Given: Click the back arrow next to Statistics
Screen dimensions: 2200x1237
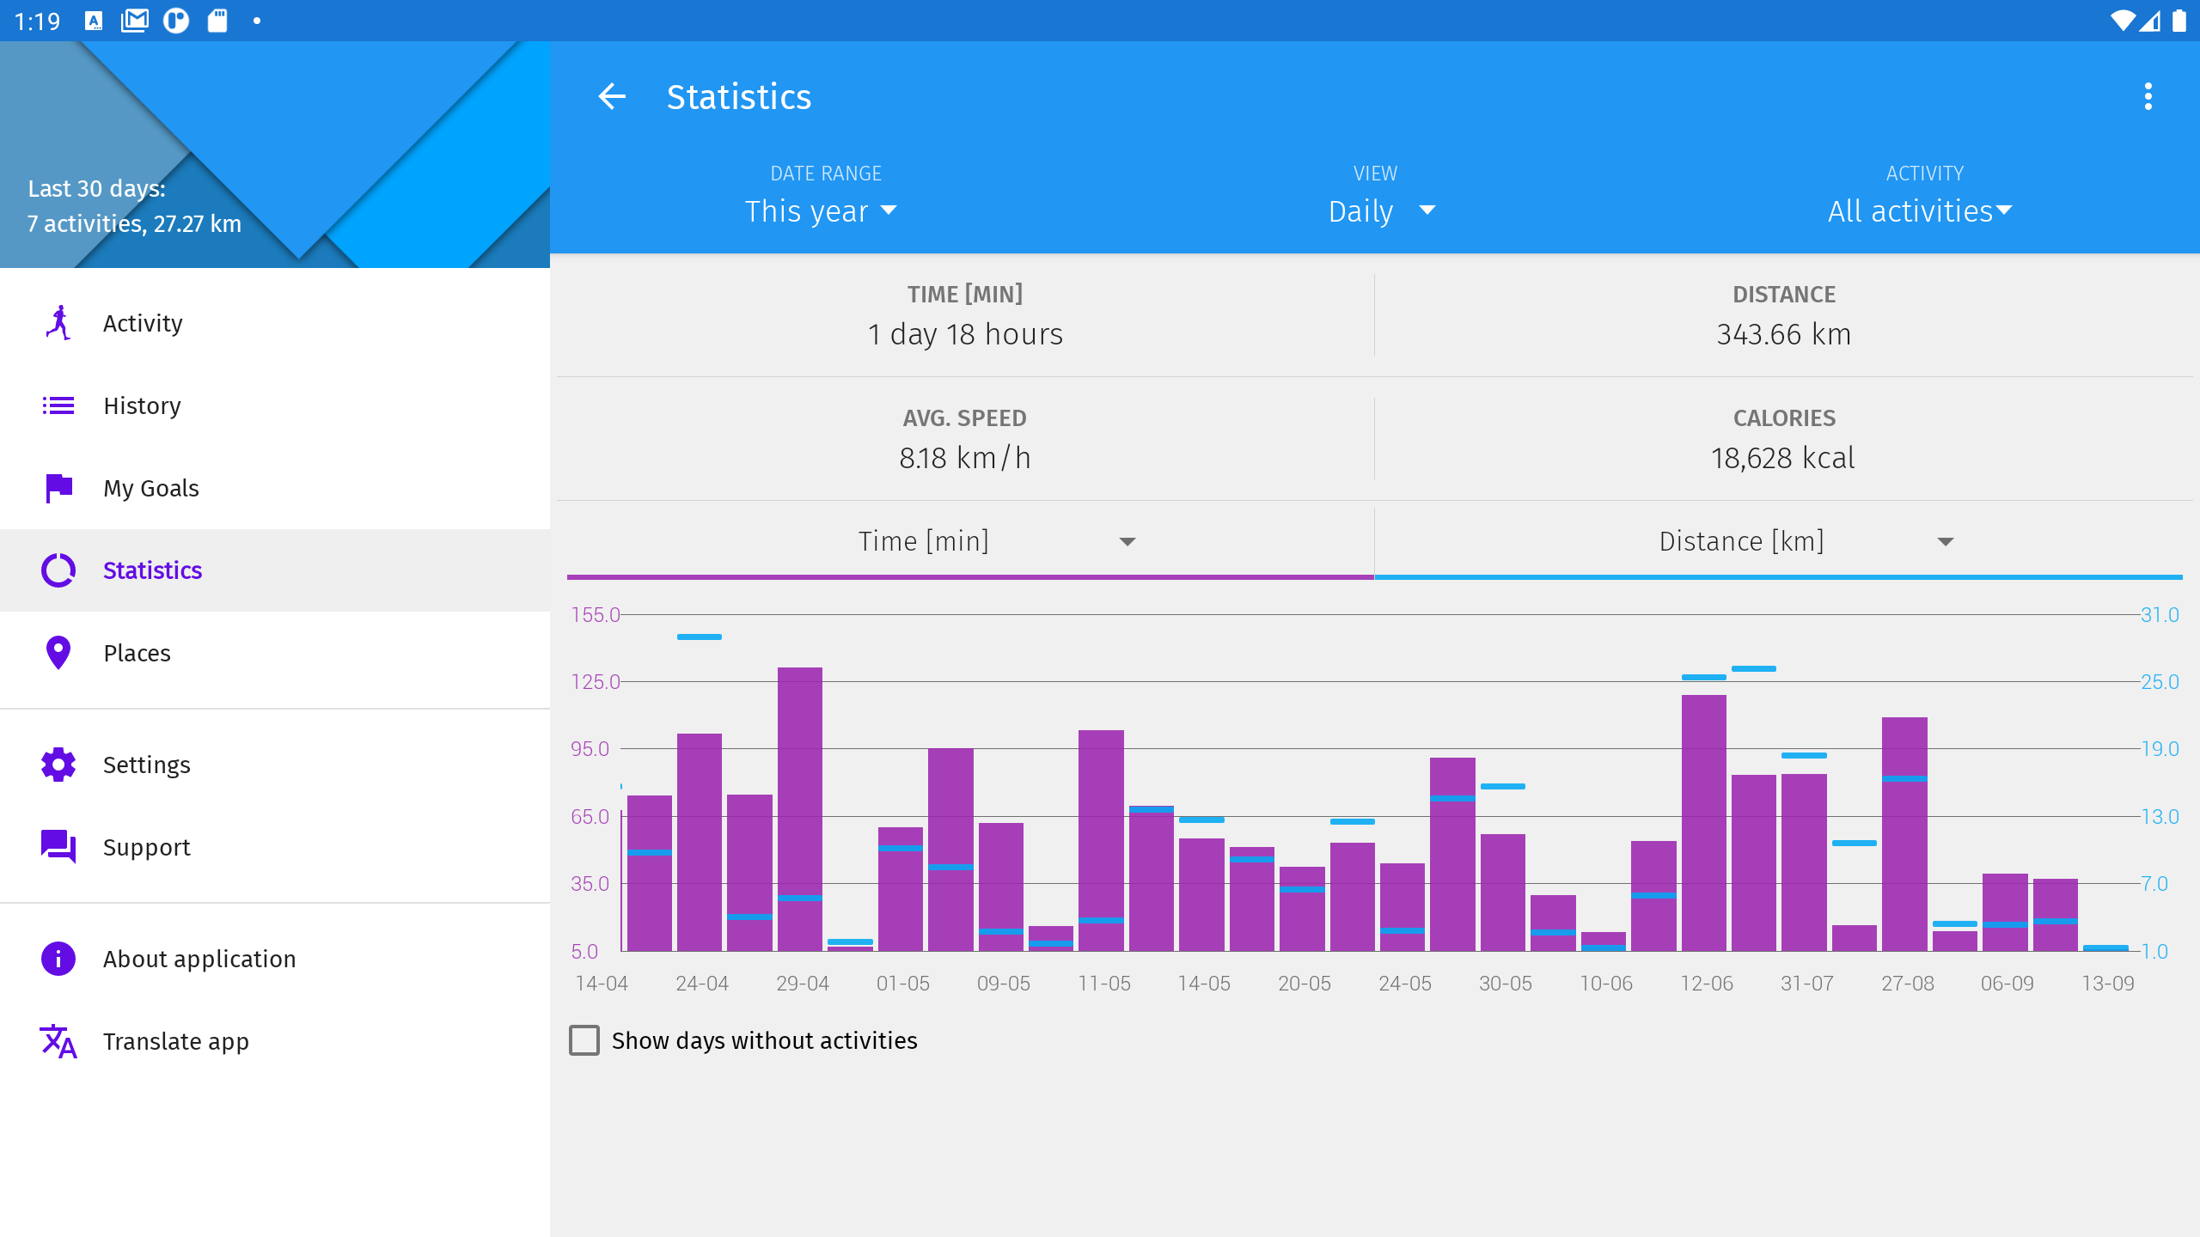Looking at the screenshot, I should click(x=612, y=96).
